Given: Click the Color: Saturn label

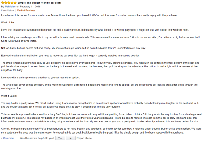Looking at the screenshot, I should pos(7,11).
